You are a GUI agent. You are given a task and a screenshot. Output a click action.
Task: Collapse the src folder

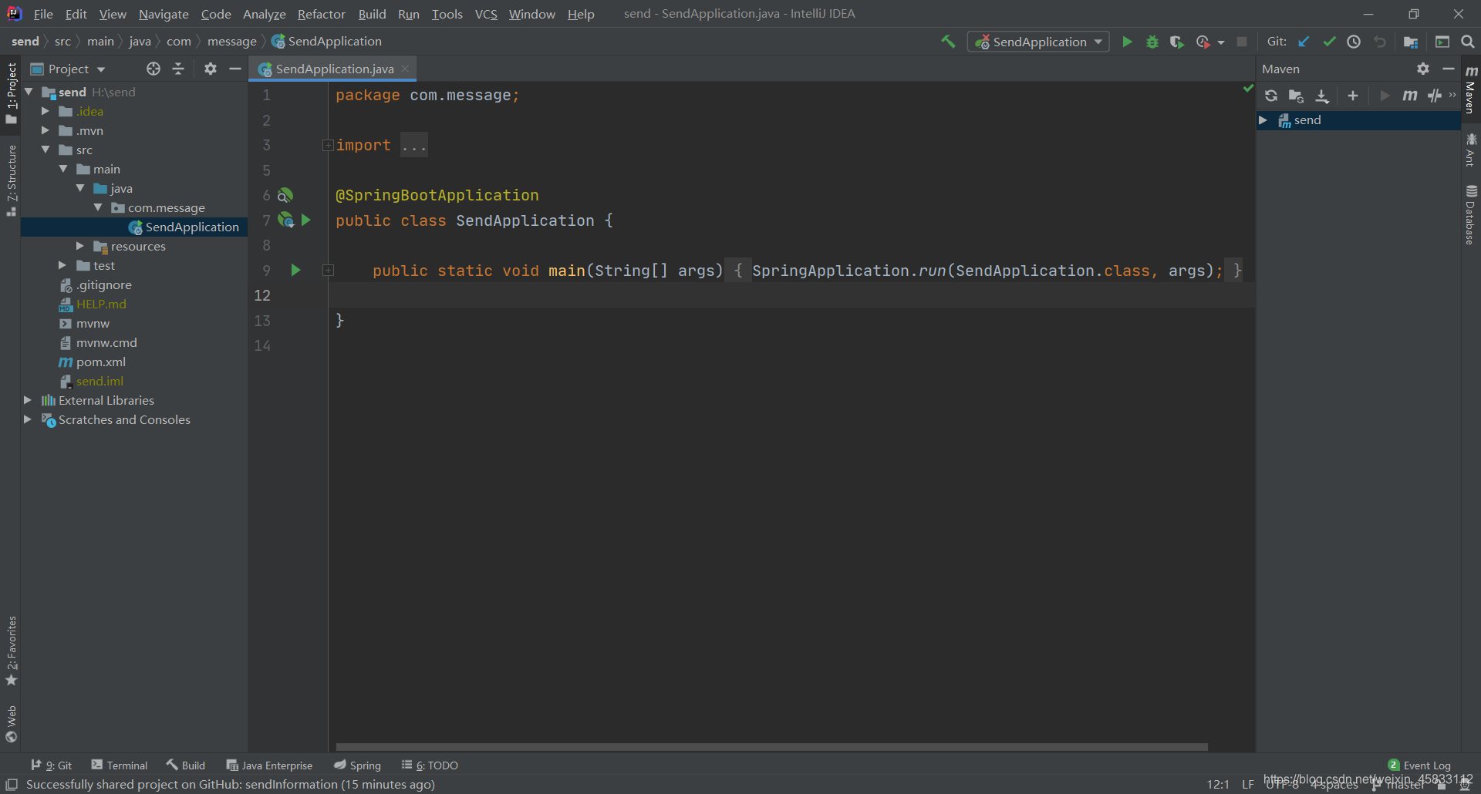click(46, 150)
